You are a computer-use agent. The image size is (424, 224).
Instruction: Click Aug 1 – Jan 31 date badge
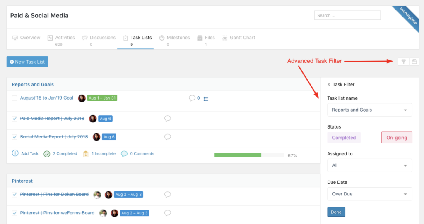coord(102,98)
